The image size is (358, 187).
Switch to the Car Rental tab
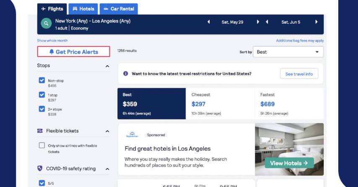click(119, 9)
